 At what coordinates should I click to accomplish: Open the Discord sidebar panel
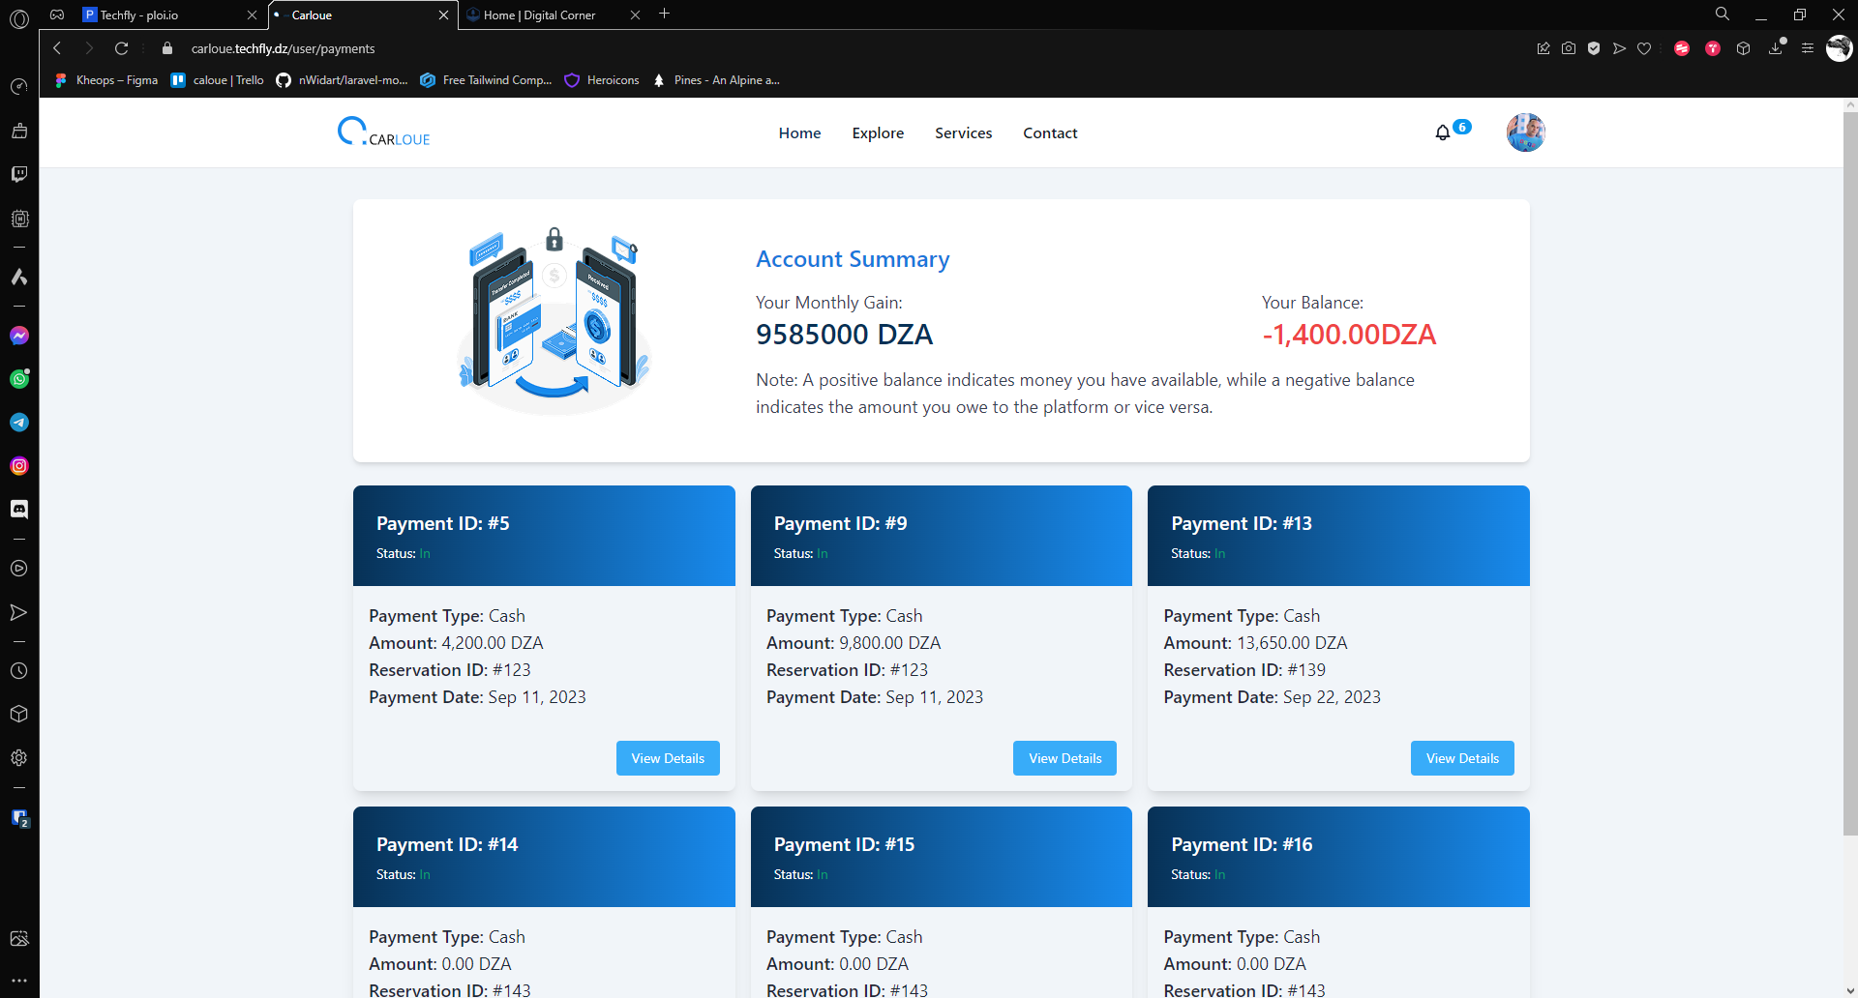click(19, 510)
